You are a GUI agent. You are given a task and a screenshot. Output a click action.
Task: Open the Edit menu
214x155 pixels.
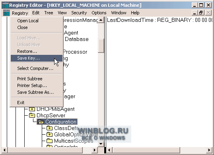(x=36, y=13)
